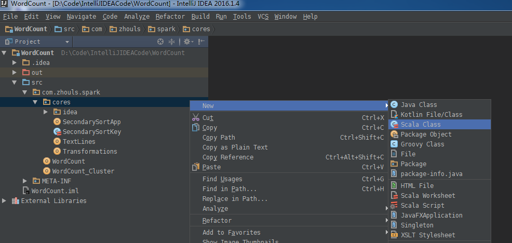Click the cores breadcrumb
Viewport: 512px width, 243px height.
(x=197, y=29)
